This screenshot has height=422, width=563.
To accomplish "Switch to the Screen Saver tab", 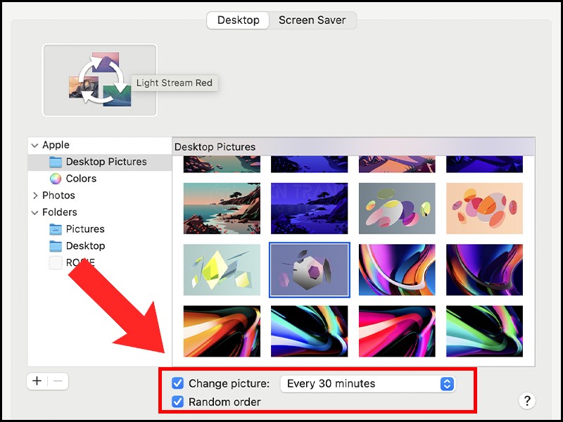I will coord(312,20).
